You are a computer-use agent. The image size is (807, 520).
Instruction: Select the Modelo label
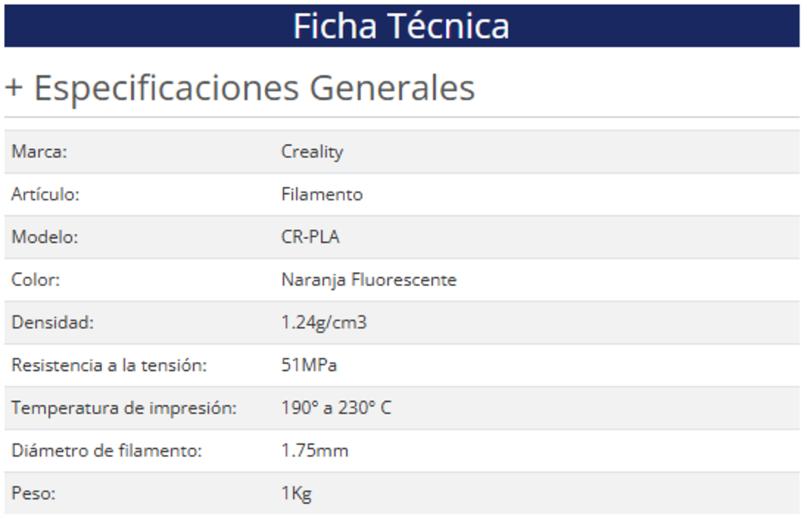coord(44,237)
